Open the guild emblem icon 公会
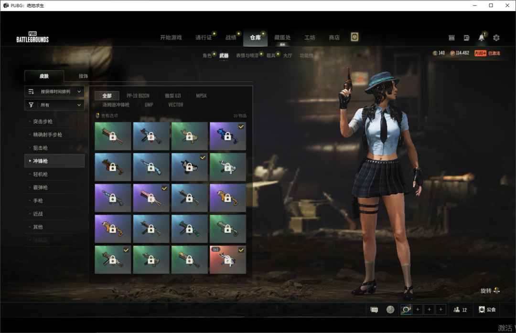516x333 pixels. [x=482, y=309]
